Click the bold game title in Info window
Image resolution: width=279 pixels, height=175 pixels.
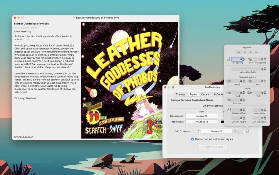pos(31,24)
